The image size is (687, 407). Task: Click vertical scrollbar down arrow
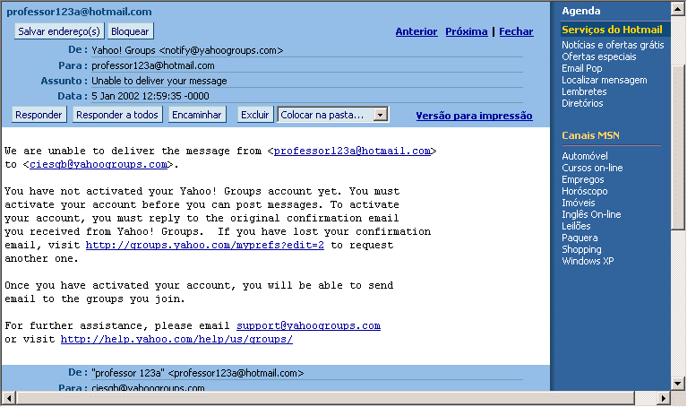678,383
